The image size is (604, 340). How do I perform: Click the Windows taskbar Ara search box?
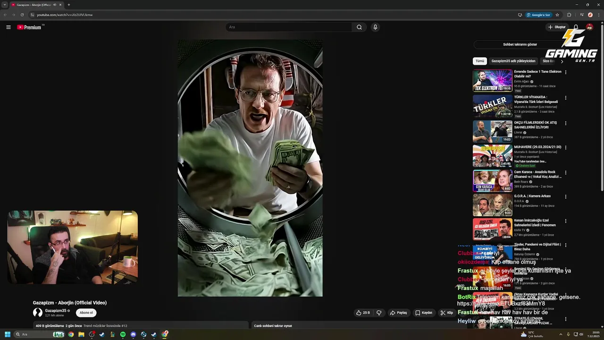coord(39,334)
